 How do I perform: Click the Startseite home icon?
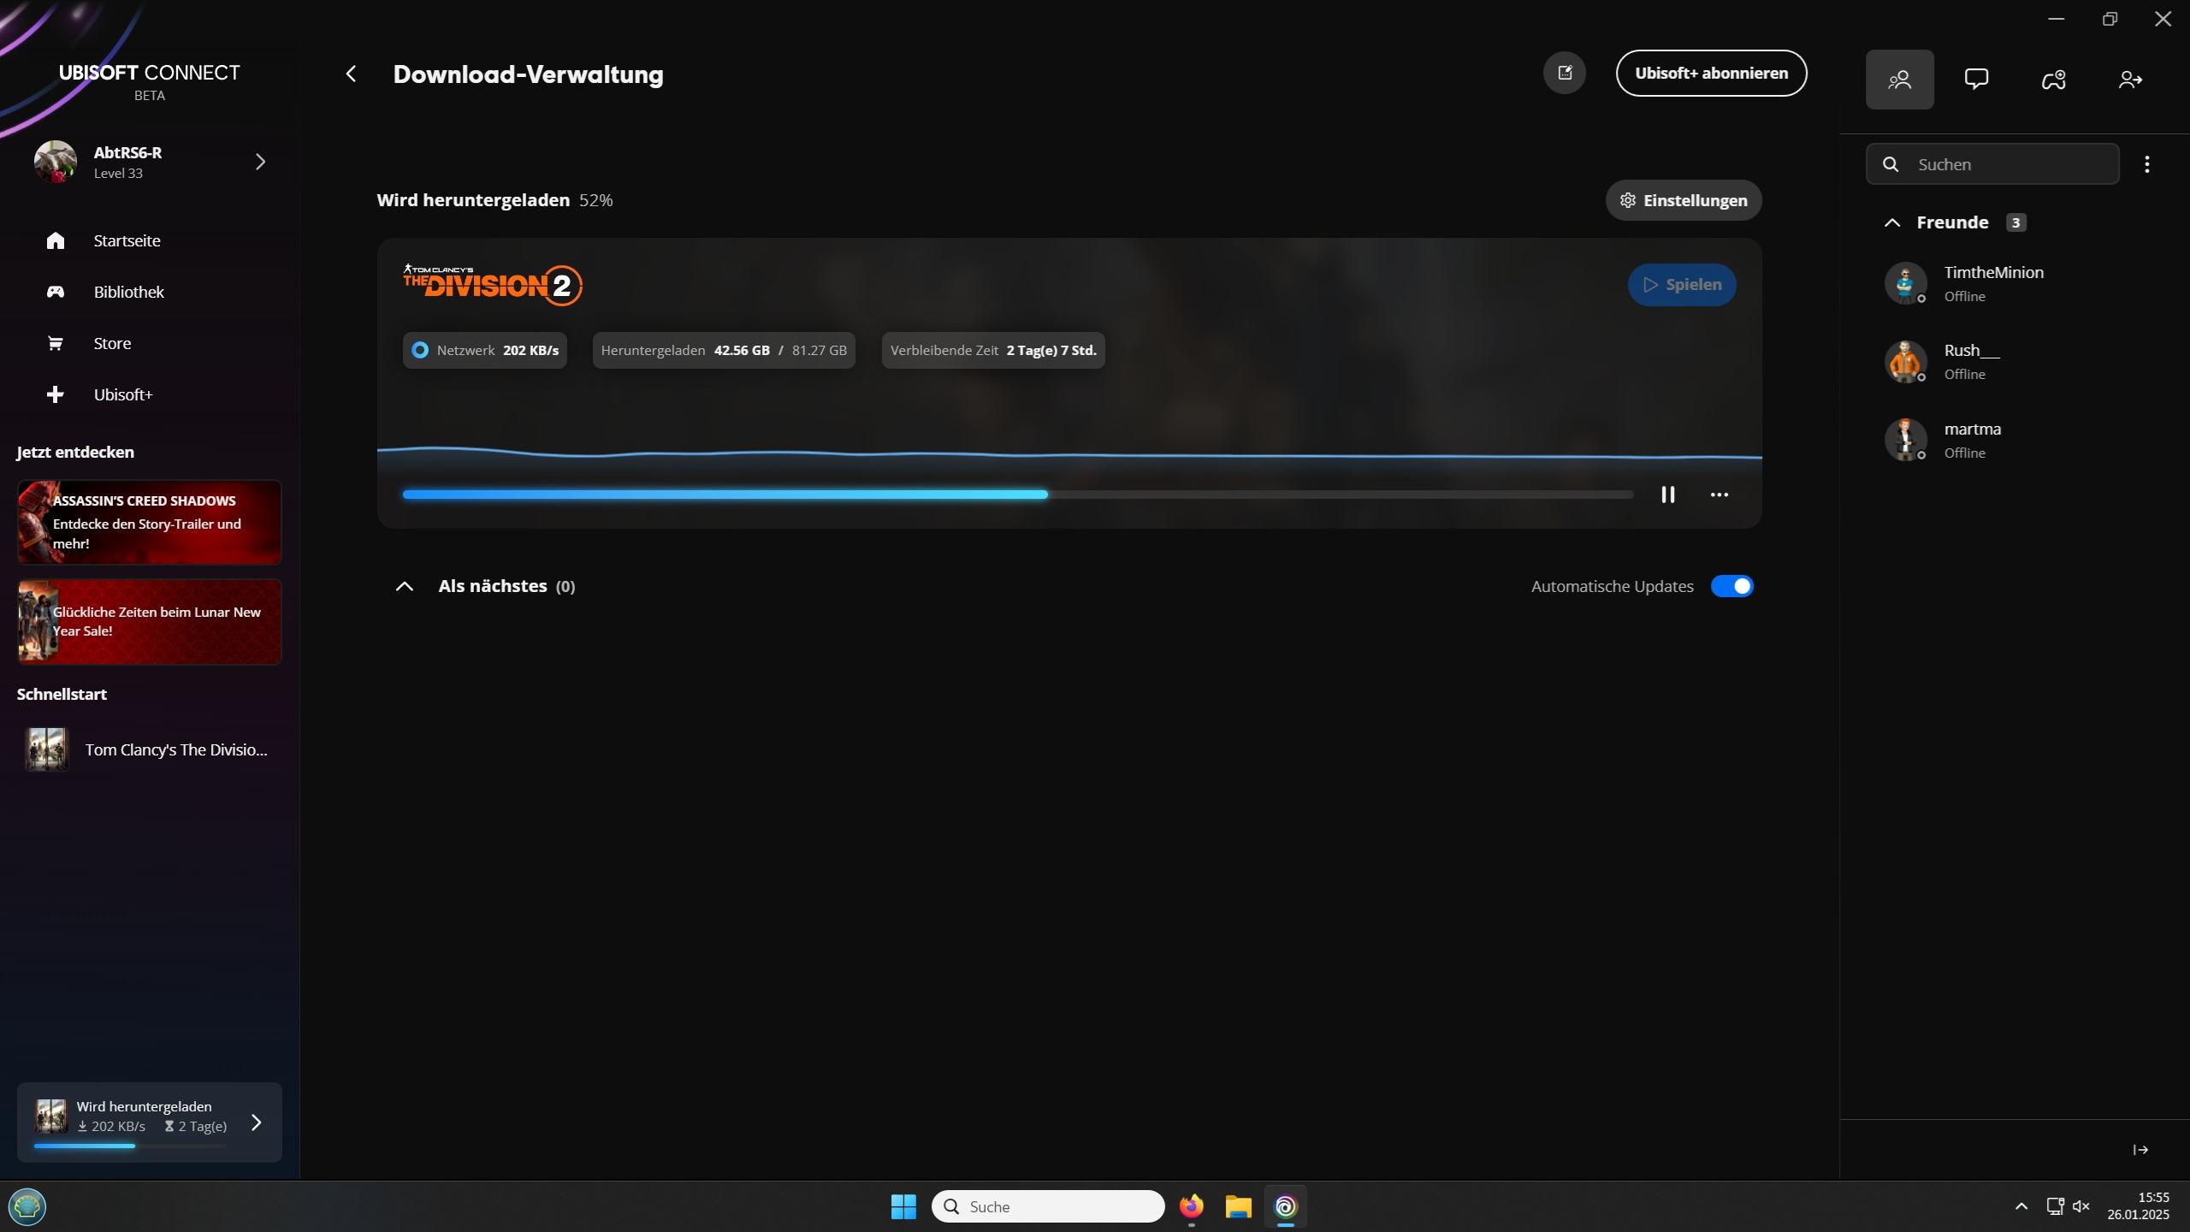coord(55,240)
